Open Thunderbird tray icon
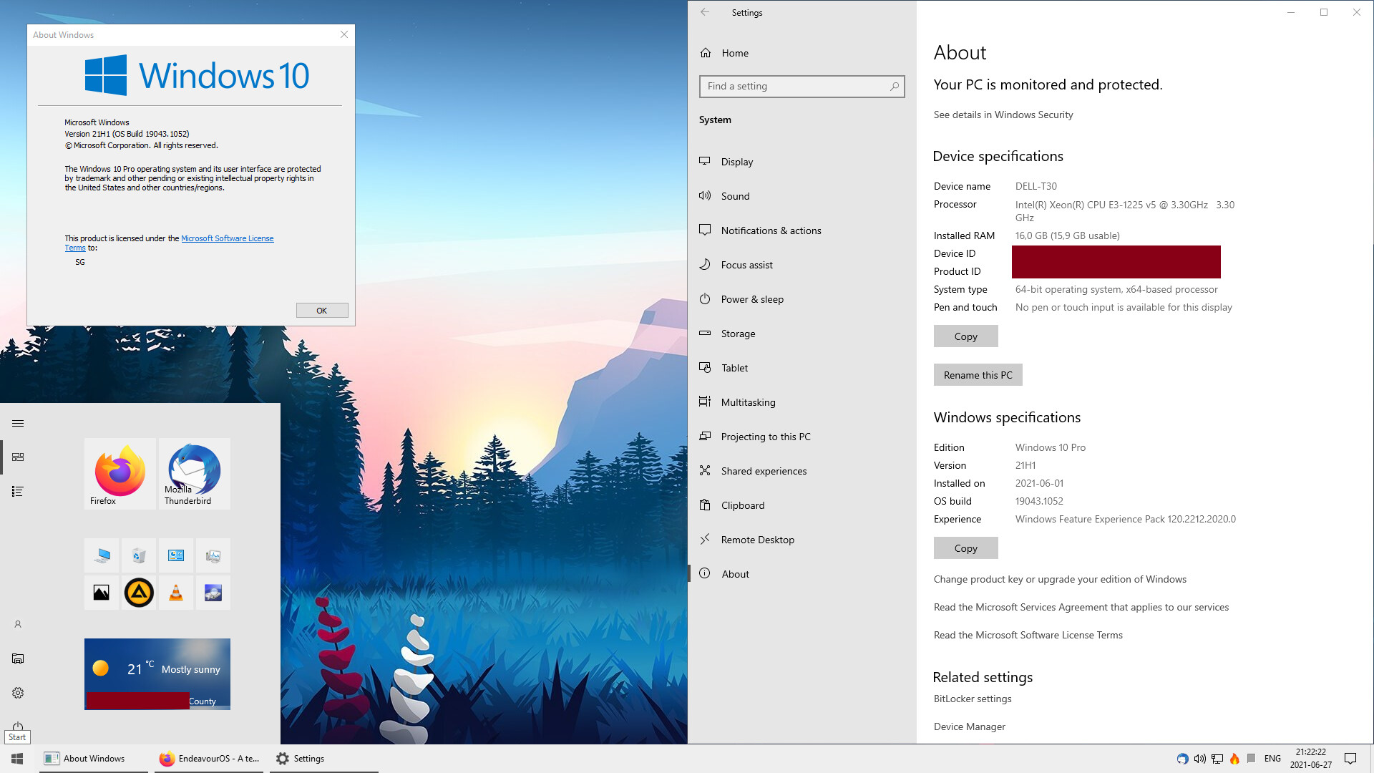Screen dimensions: 1374x773 coord(1182,759)
